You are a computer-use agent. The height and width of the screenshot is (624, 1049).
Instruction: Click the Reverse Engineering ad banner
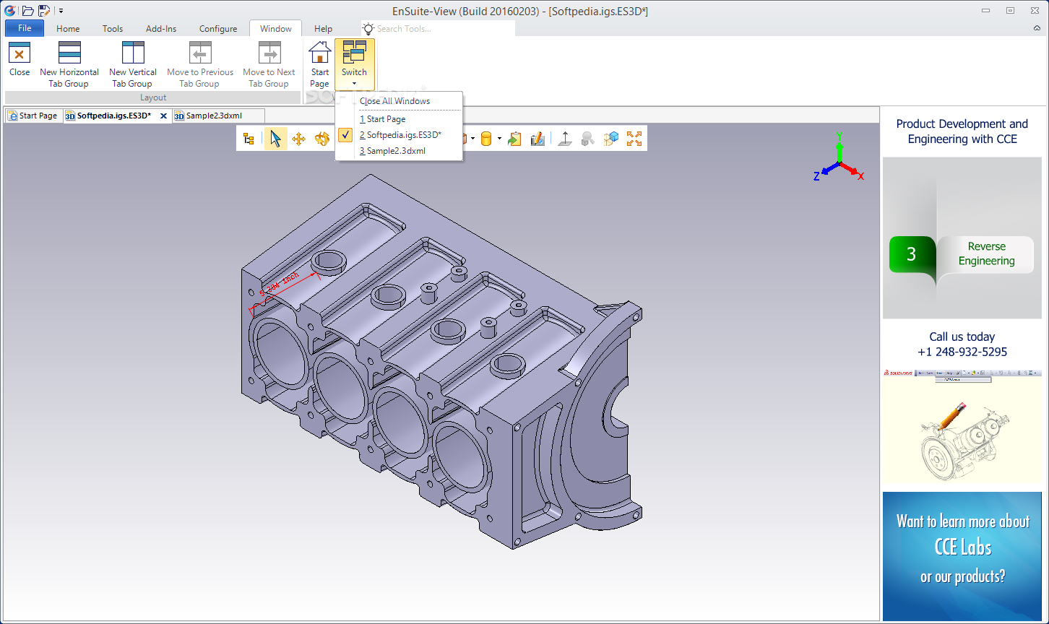click(x=962, y=238)
